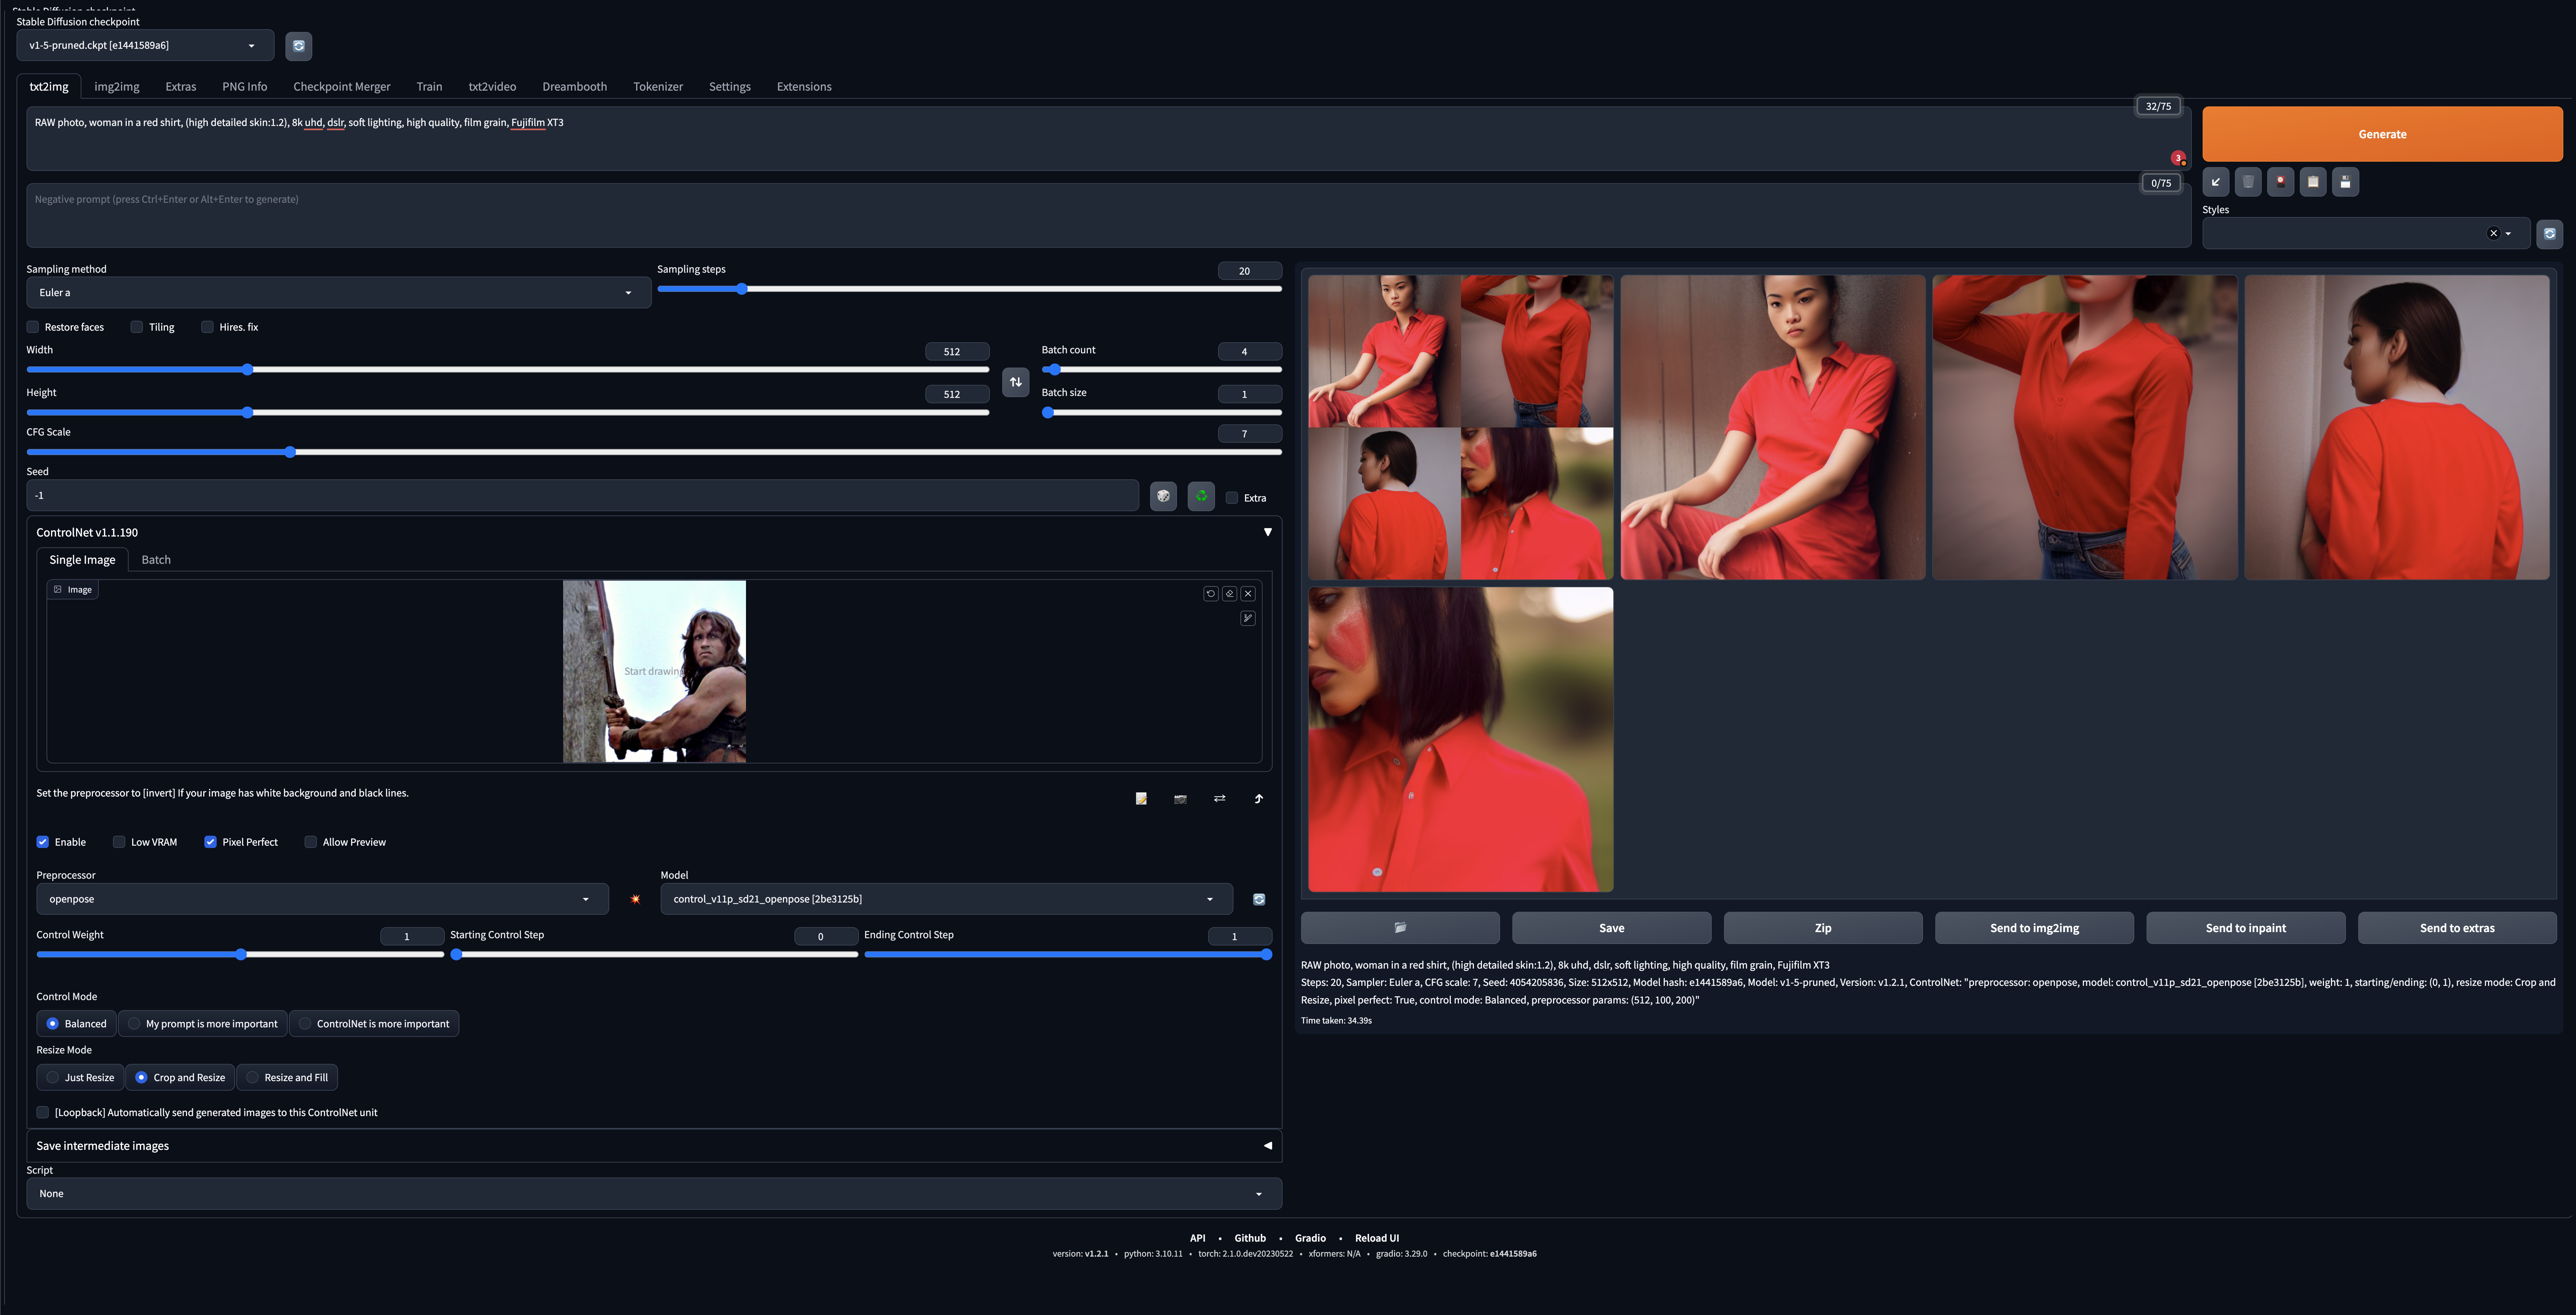Uncheck the Pixel Perfect checkbox
The height and width of the screenshot is (1315, 2576).
coord(210,842)
